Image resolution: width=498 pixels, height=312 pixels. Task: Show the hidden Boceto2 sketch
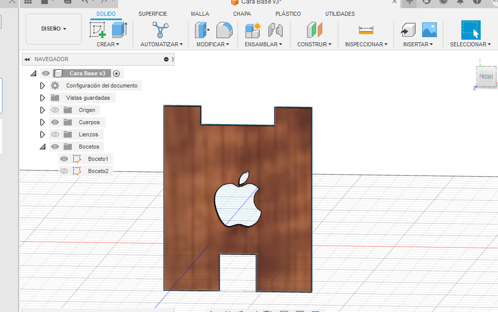tap(64, 171)
